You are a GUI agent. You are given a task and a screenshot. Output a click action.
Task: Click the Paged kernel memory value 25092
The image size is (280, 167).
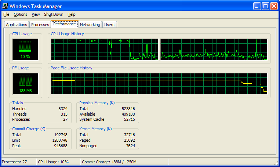[x=130, y=140]
